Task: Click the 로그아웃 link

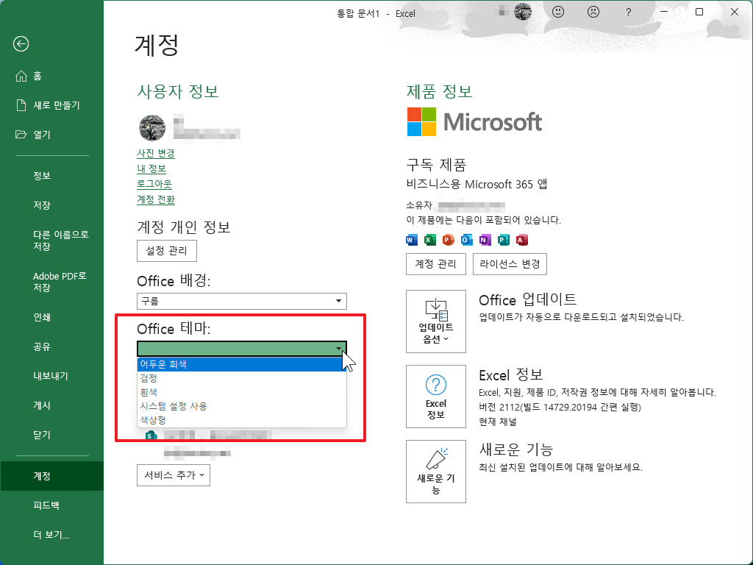Action: (x=154, y=184)
